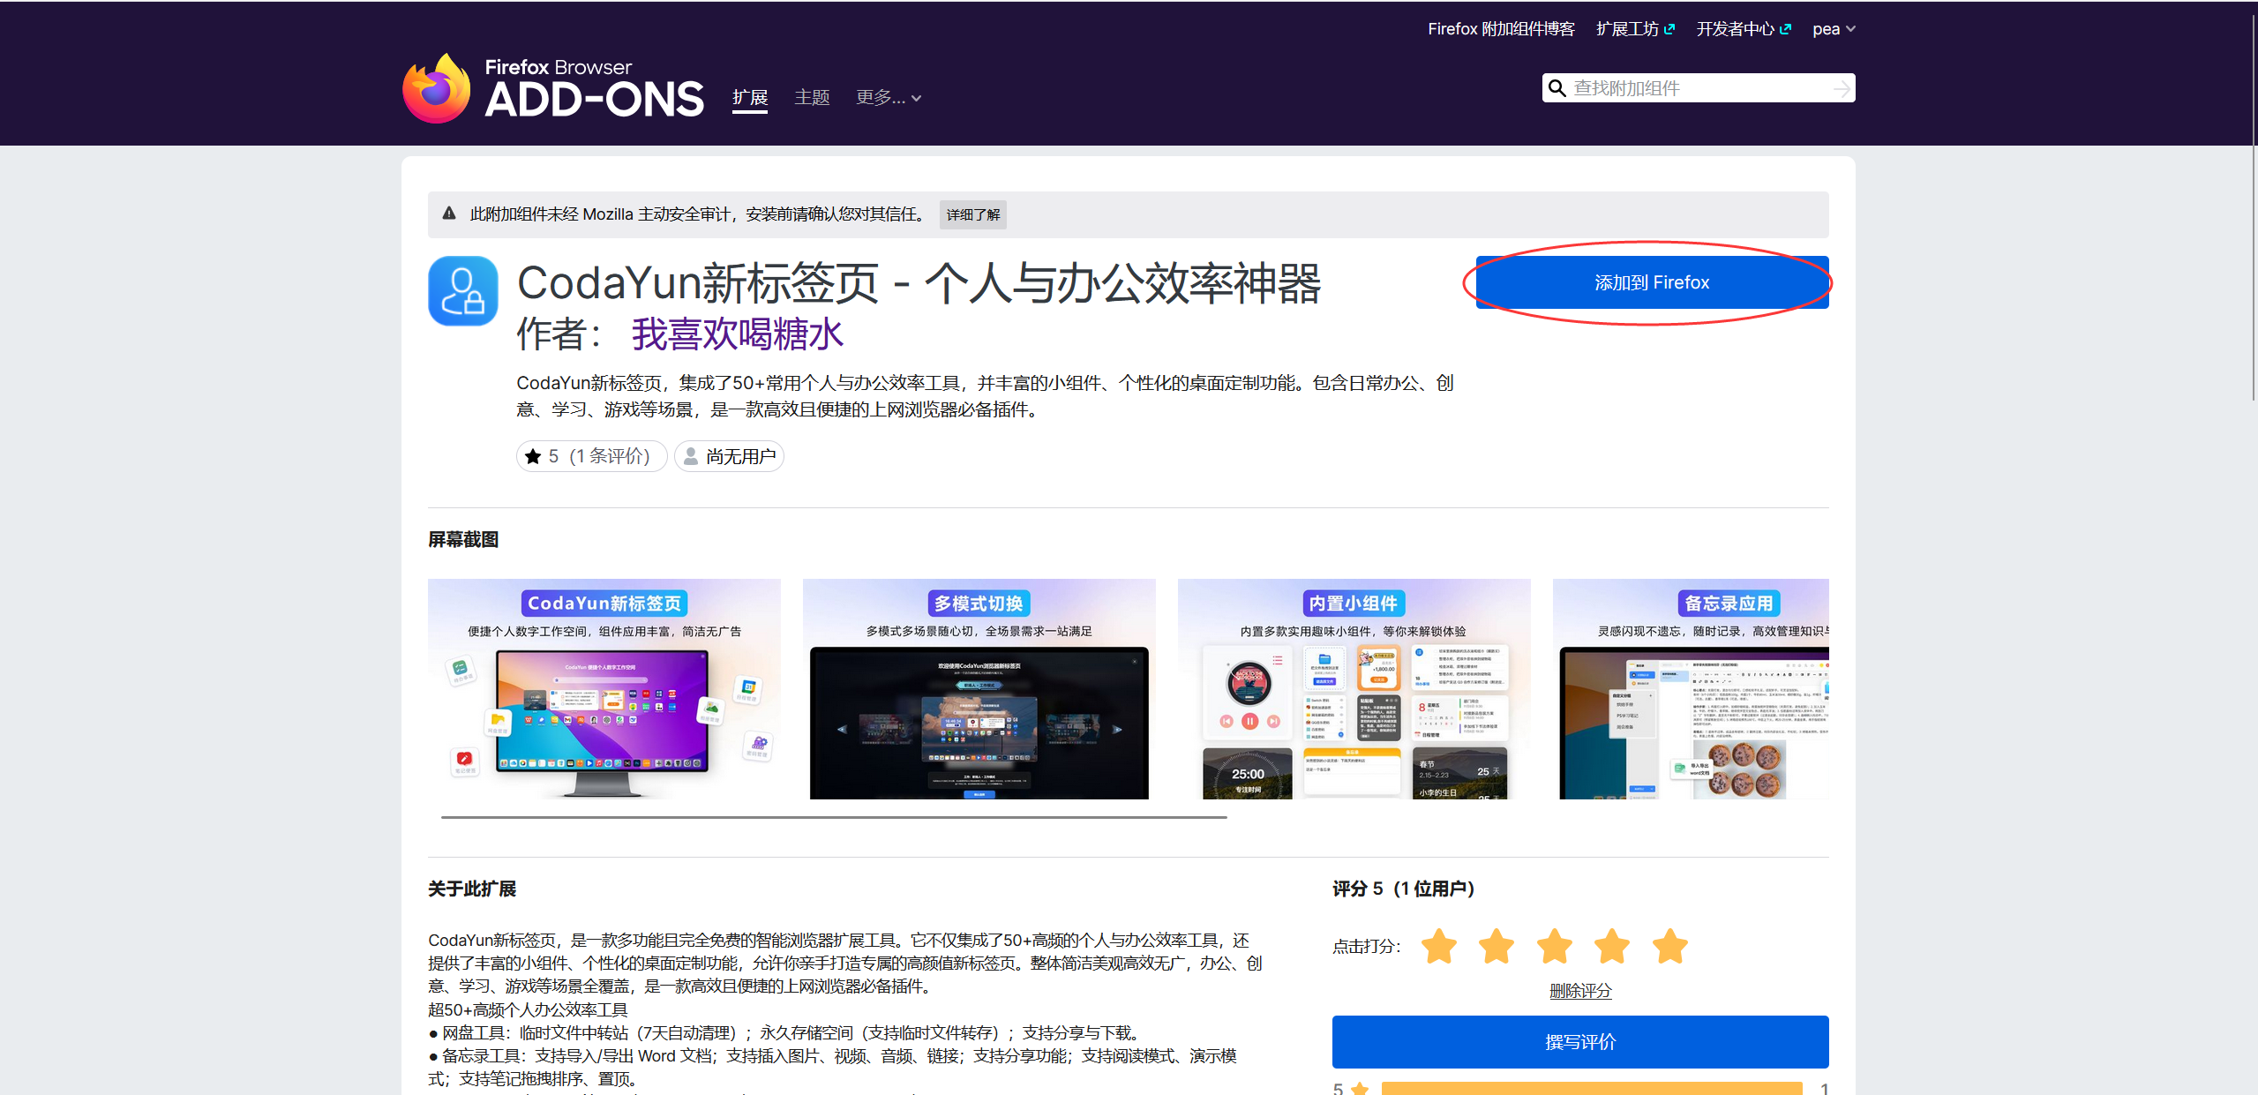Expand the 更多… dropdown menu
Viewport: 2258px width, 1095px height.
point(888,98)
